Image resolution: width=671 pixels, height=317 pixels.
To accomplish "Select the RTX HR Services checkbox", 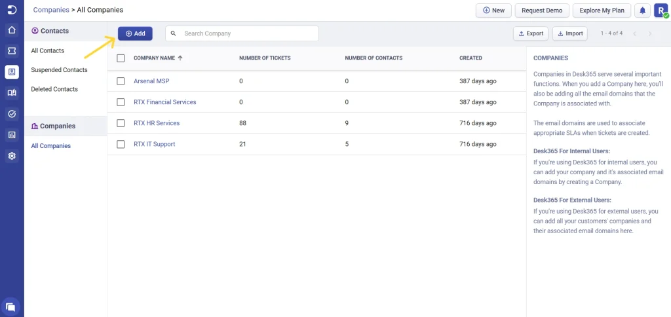I will click(x=121, y=123).
